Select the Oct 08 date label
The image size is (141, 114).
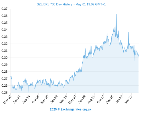[x=35, y=99]
